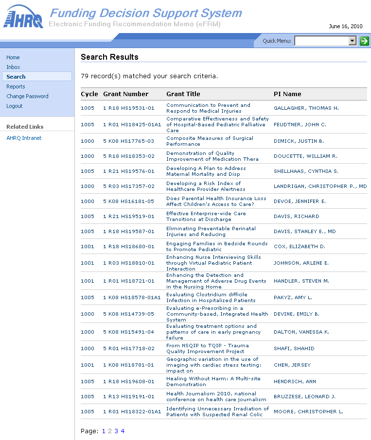Open Developing A Plan to Address title
This screenshot has width=371, height=440.
tap(206, 171)
